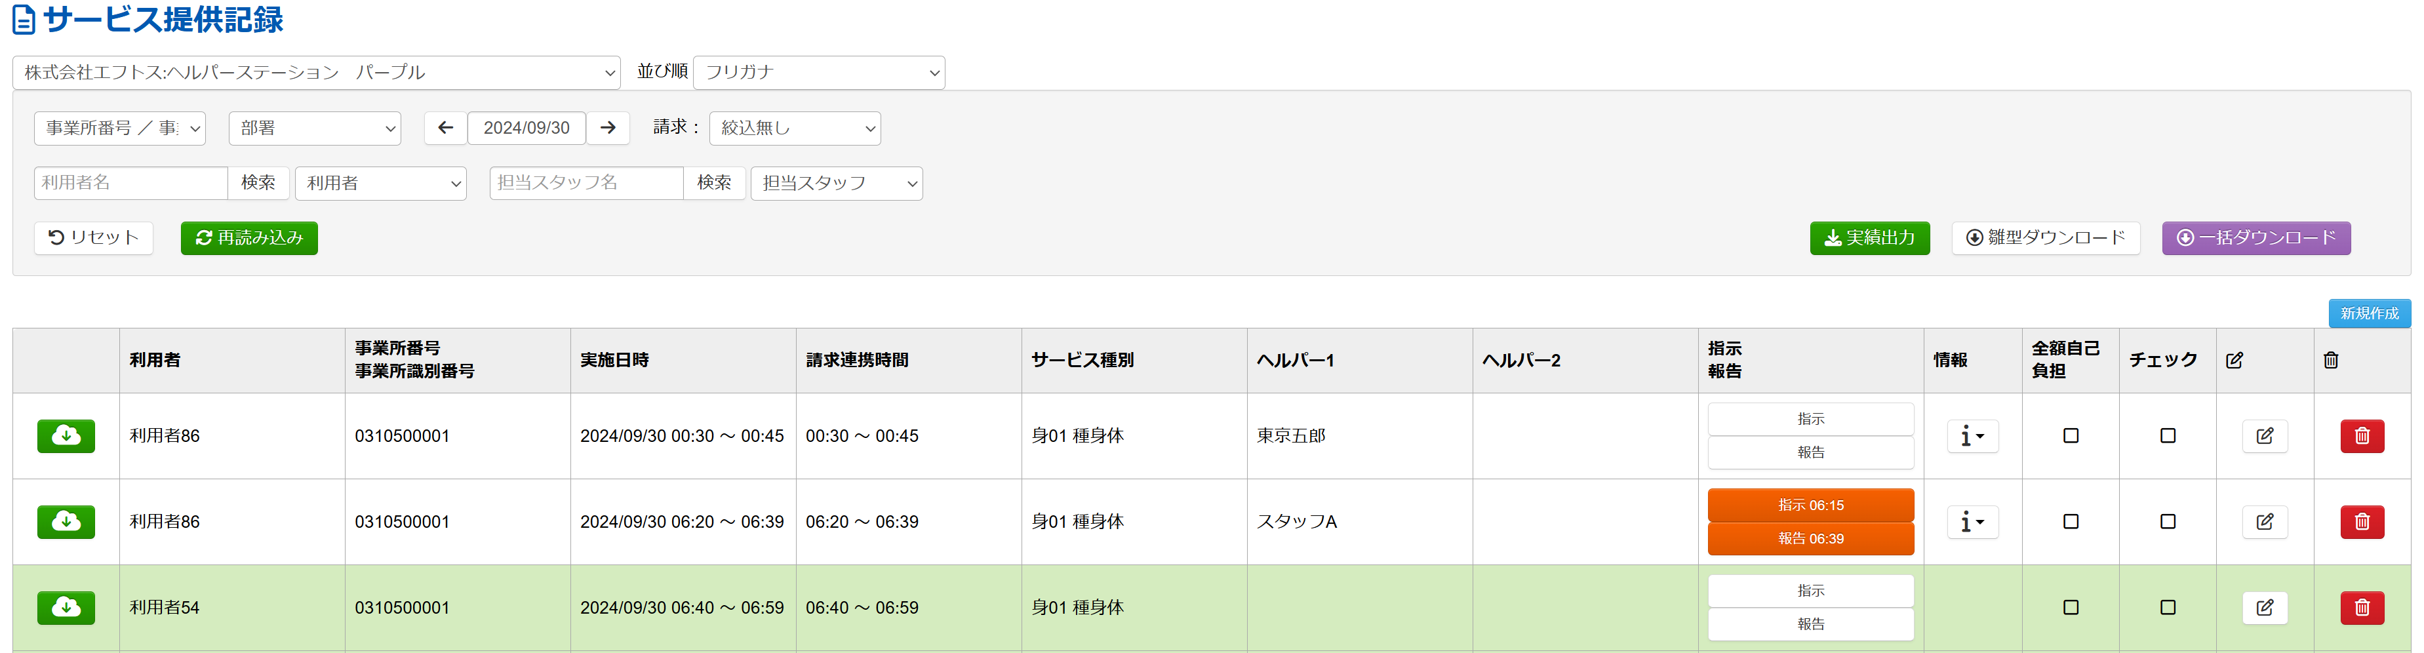Screen dimensions: 2424x653
Task: Go to next date with right arrow
Action: [x=608, y=128]
